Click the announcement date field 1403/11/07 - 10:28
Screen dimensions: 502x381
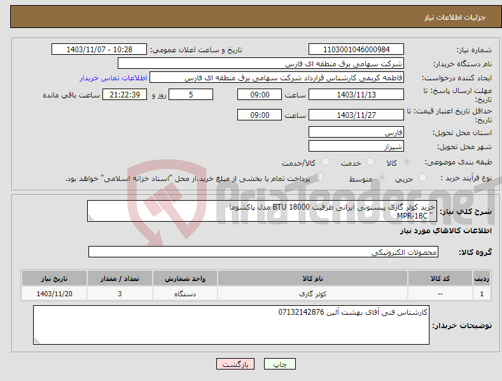pos(99,50)
